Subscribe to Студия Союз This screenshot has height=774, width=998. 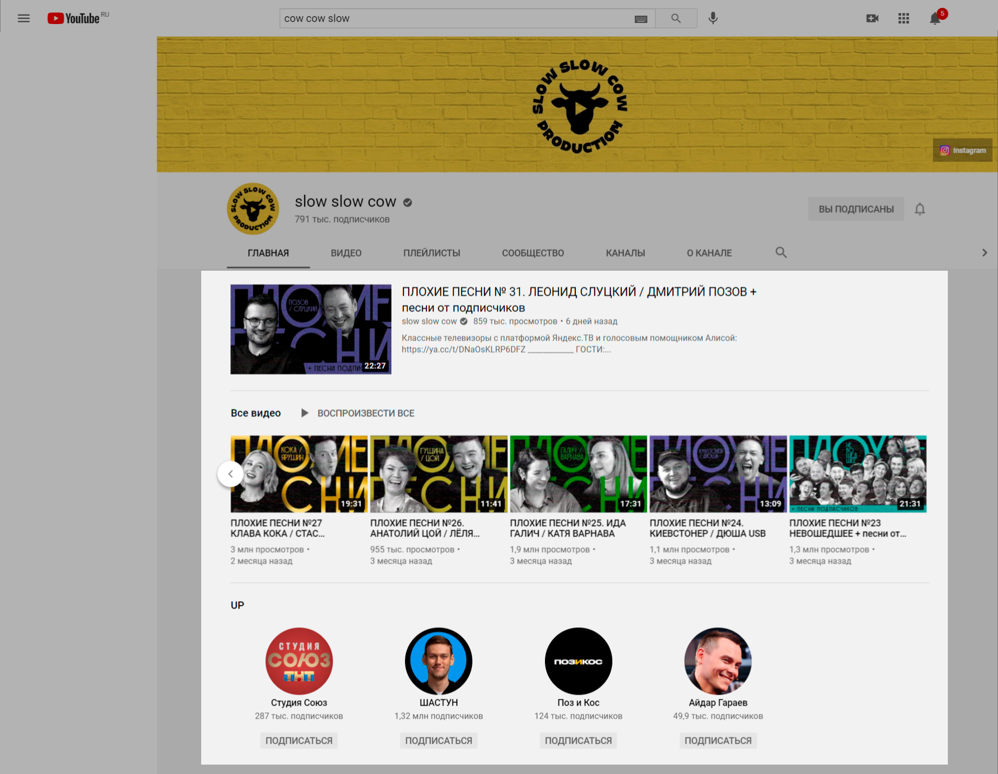(299, 741)
